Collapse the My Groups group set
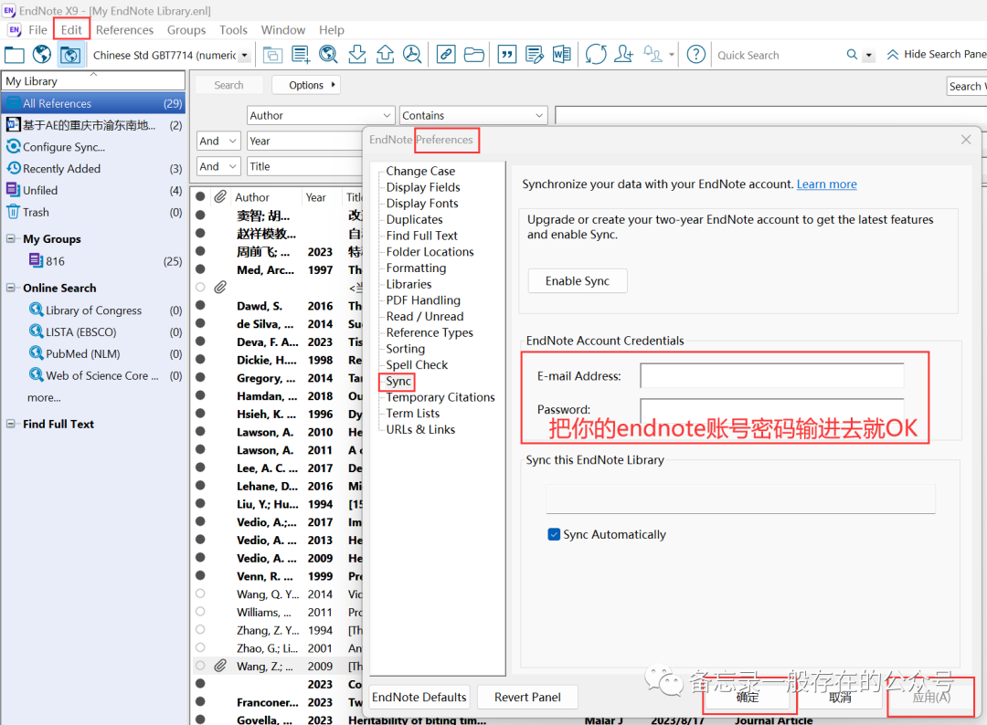Viewport: 987px width, 725px height. pos(11,239)
